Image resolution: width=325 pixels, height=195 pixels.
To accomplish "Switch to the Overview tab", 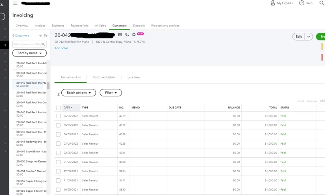I will tap(22, 26).
